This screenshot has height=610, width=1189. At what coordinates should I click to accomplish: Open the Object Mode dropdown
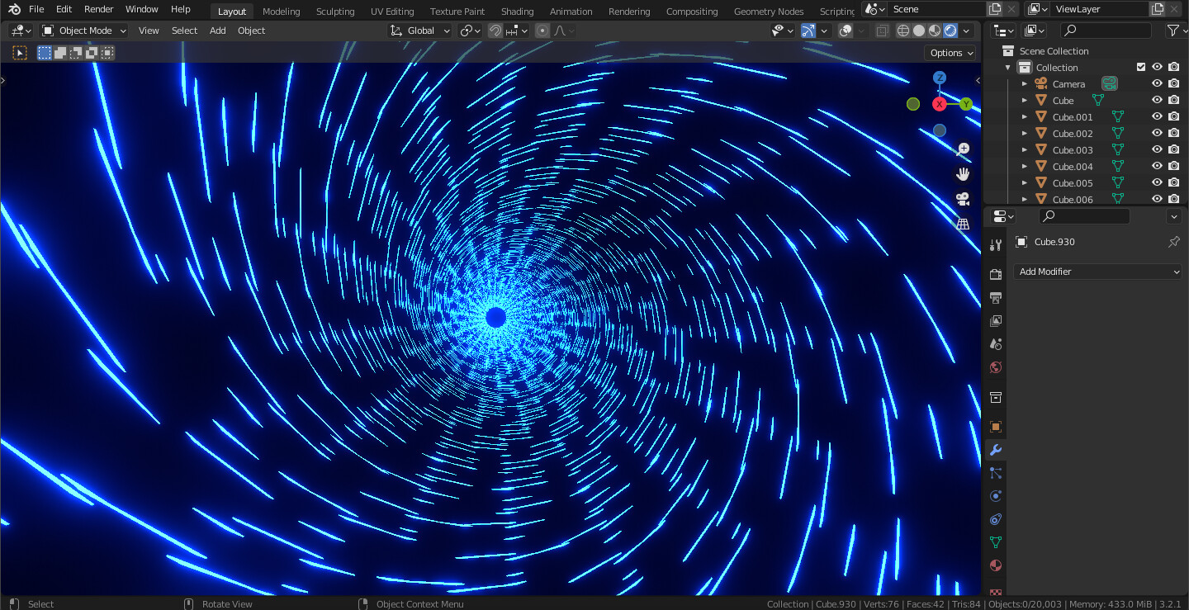point(83,31)
